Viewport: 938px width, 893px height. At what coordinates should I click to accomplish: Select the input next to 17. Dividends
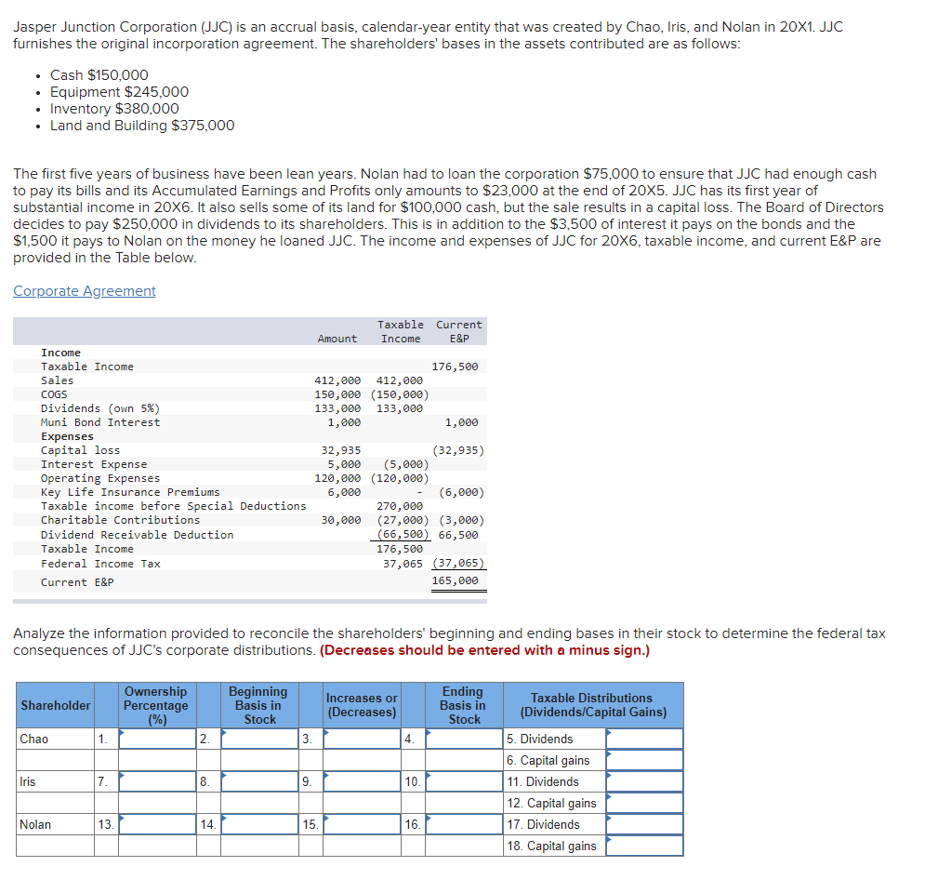coord(644,824)
